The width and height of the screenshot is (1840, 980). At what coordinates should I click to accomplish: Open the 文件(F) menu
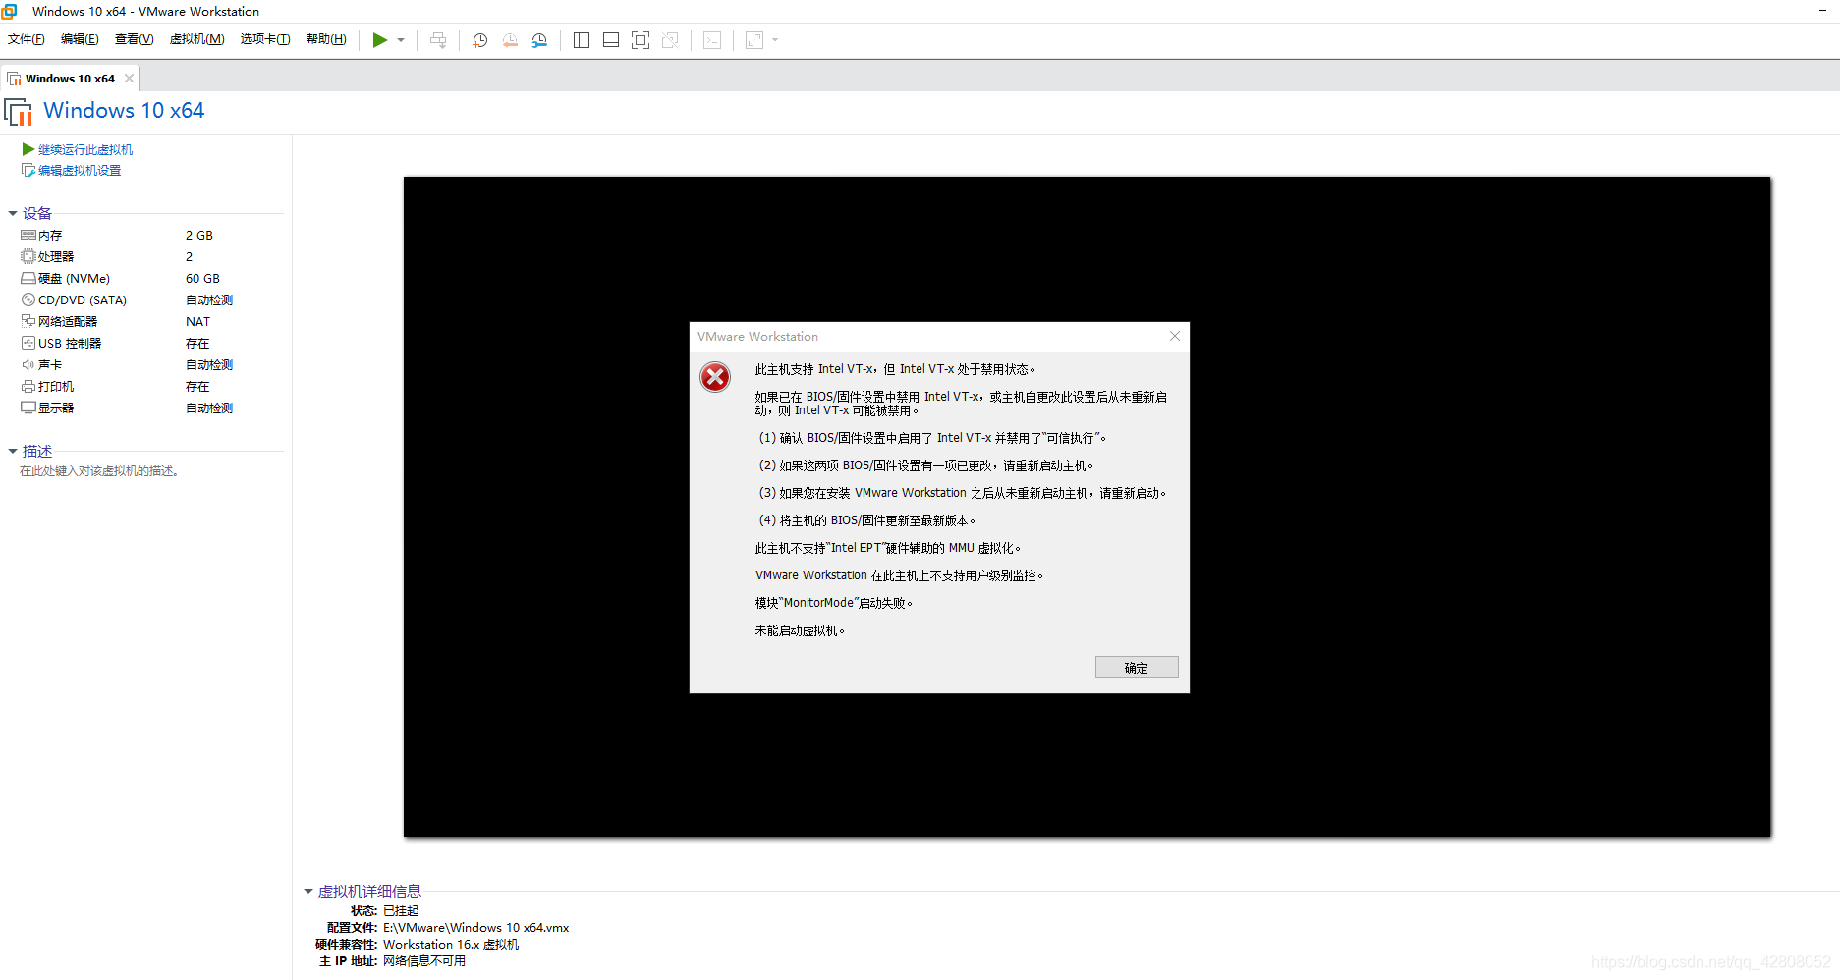pyautogui.click(x=27, y=39)
